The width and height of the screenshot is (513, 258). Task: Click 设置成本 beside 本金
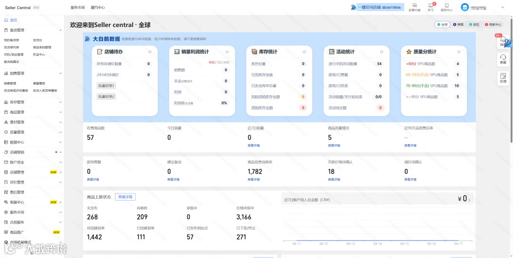(x=188, y=81)
